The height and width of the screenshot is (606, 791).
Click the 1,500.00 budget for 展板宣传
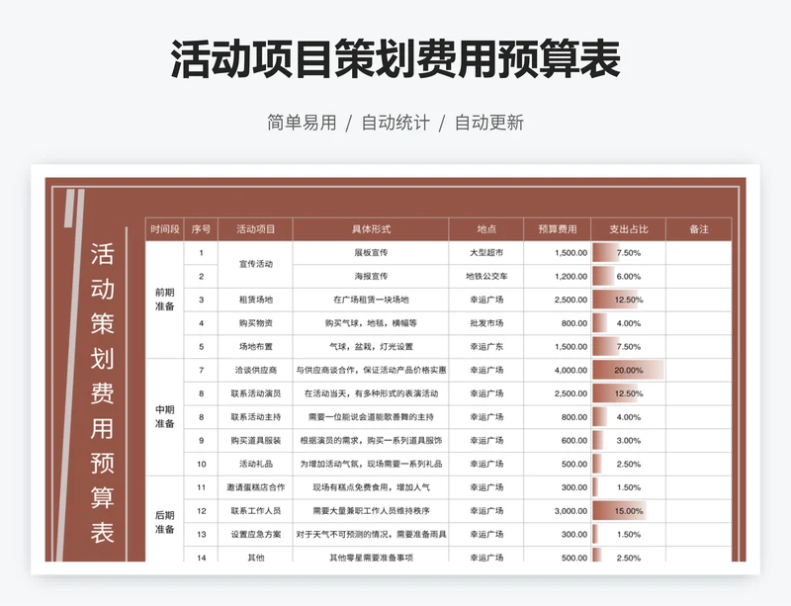(558, 253)
